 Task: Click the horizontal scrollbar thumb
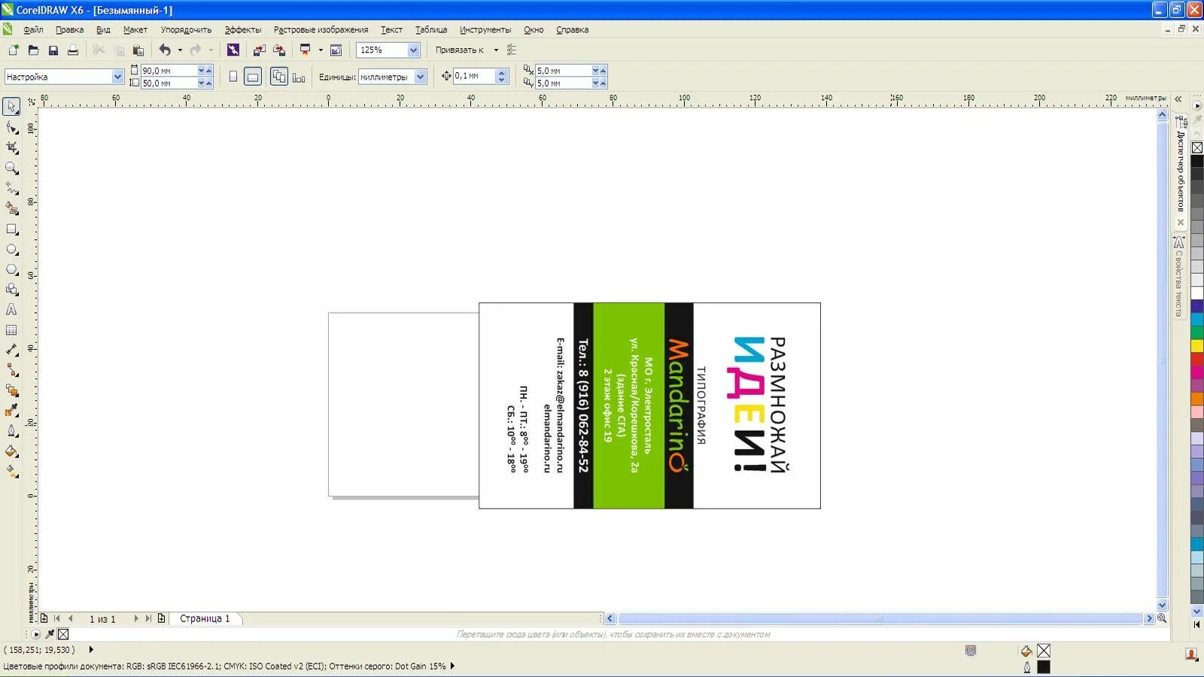coord(880,618)
